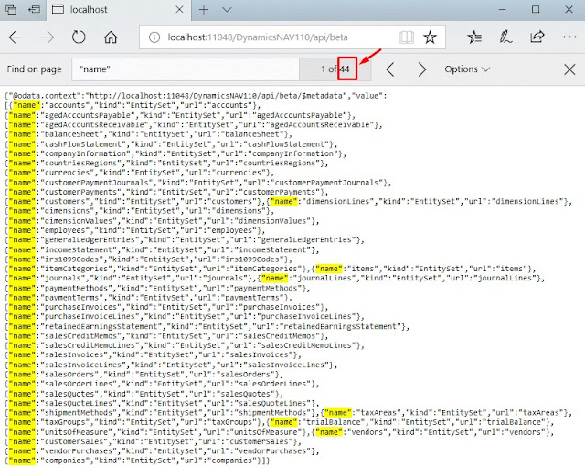Click the "customerPaymentJournals" name value
Screen dimensions: 585x476
pos(99,183)
